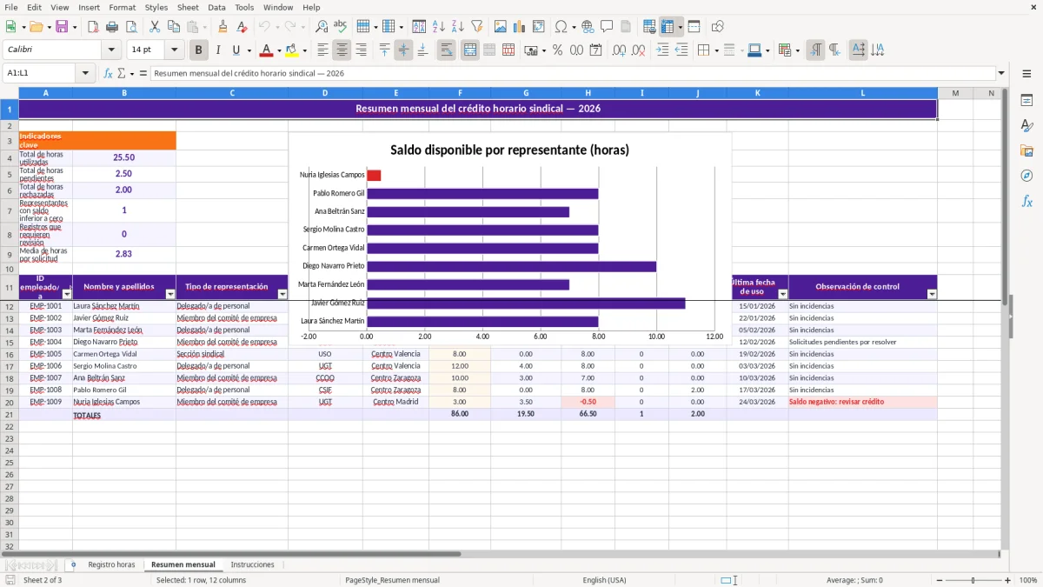
Task: Toggle Center Horizontally alignment
Action: pyautogui.click(x=342, y=50)
